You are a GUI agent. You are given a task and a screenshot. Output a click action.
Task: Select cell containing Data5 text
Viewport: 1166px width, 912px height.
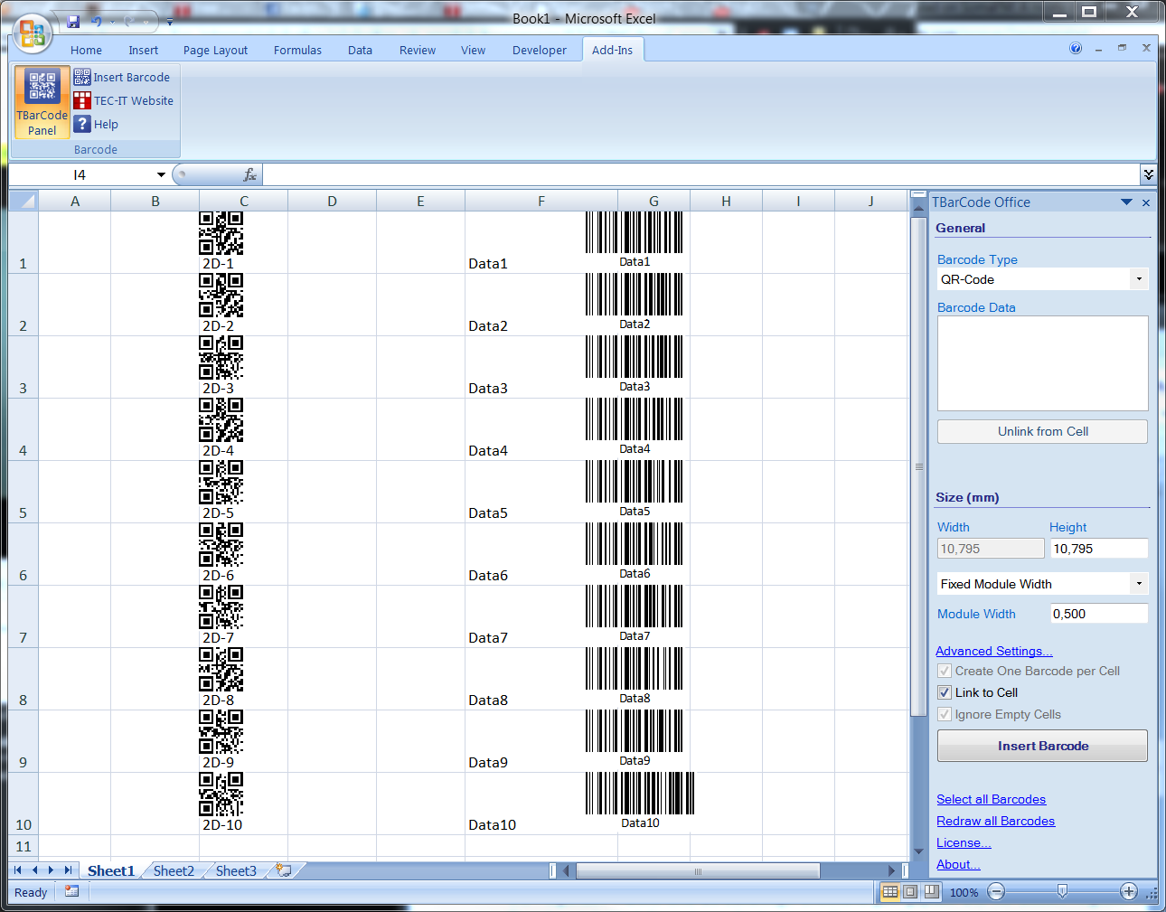[x=541, y=492]
